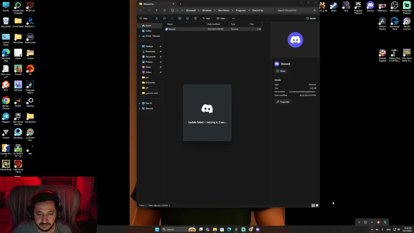Click Share button in details pane

[281, 71]
